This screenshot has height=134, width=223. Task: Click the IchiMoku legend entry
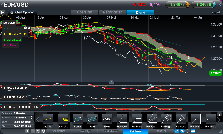[10, 45]
